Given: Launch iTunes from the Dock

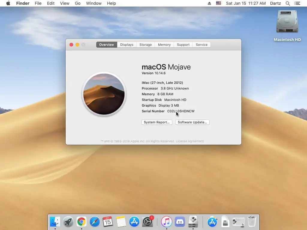Looking at the screenshot, I should (x=166, y=222).
